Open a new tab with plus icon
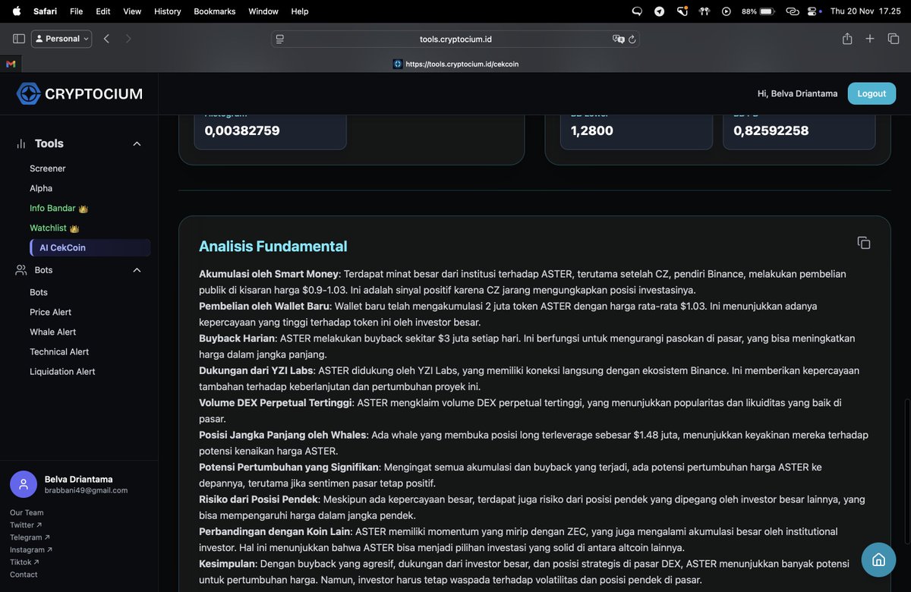Image resolution: width=911 pixels, height=592 pixels. pos(870,39)
